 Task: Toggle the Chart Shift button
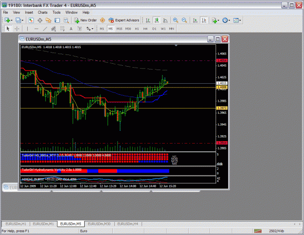204,20
